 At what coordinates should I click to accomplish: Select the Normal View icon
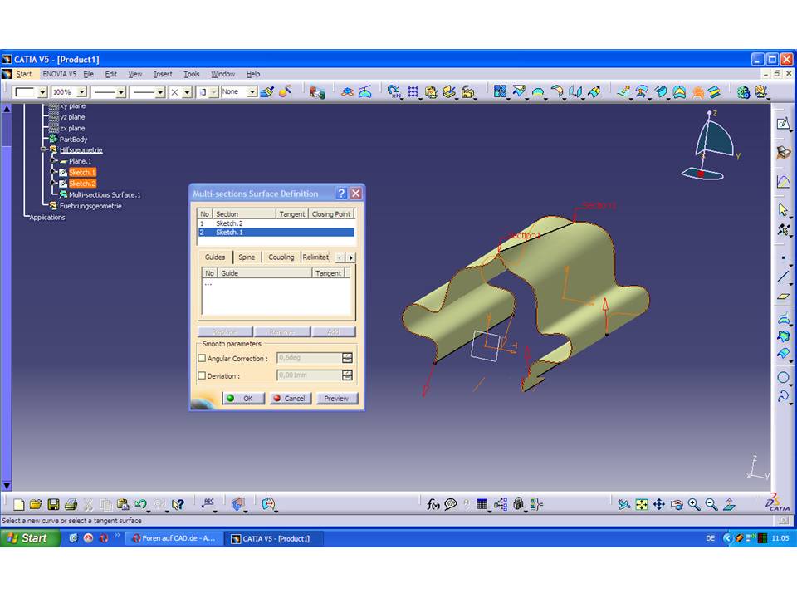pyautogui.click(x=729, y=504)
